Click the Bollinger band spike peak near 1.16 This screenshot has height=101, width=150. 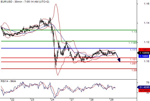click(x=56, y=4)
